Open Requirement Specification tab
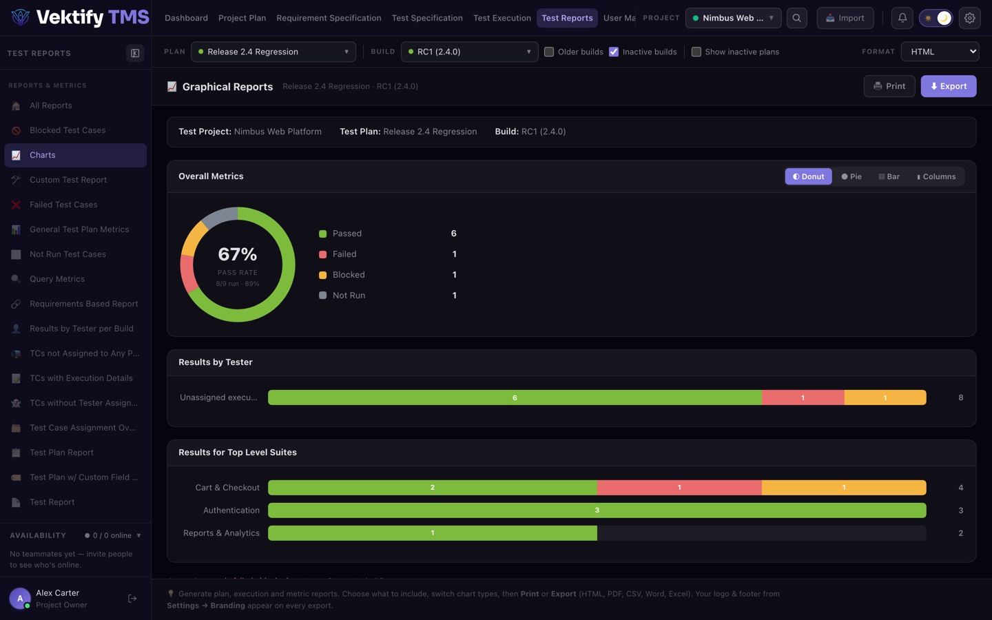 (329, 18)
